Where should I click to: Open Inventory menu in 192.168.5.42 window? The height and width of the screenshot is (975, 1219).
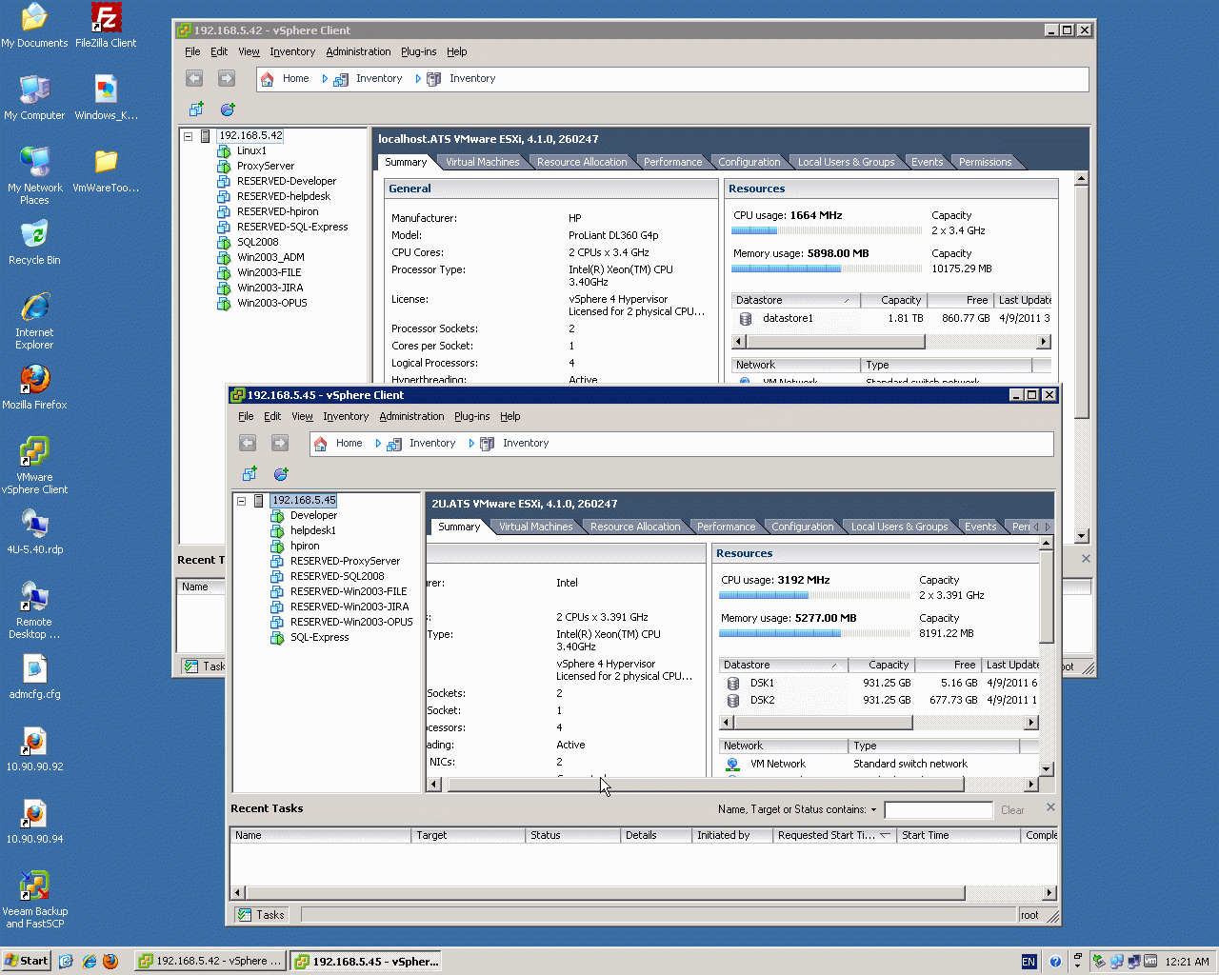click(x=291, y=51)
